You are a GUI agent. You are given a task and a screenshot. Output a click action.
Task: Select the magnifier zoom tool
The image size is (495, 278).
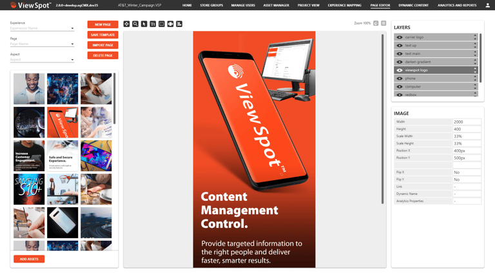135,24
